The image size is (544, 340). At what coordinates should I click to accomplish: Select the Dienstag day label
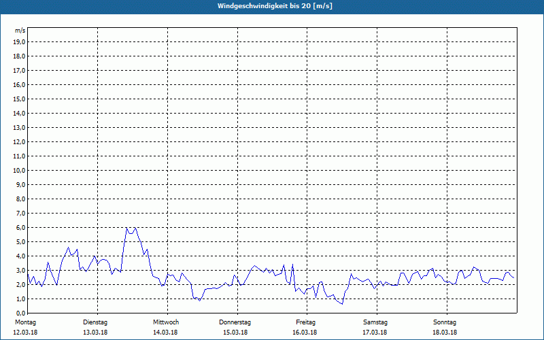click(95, 322)
